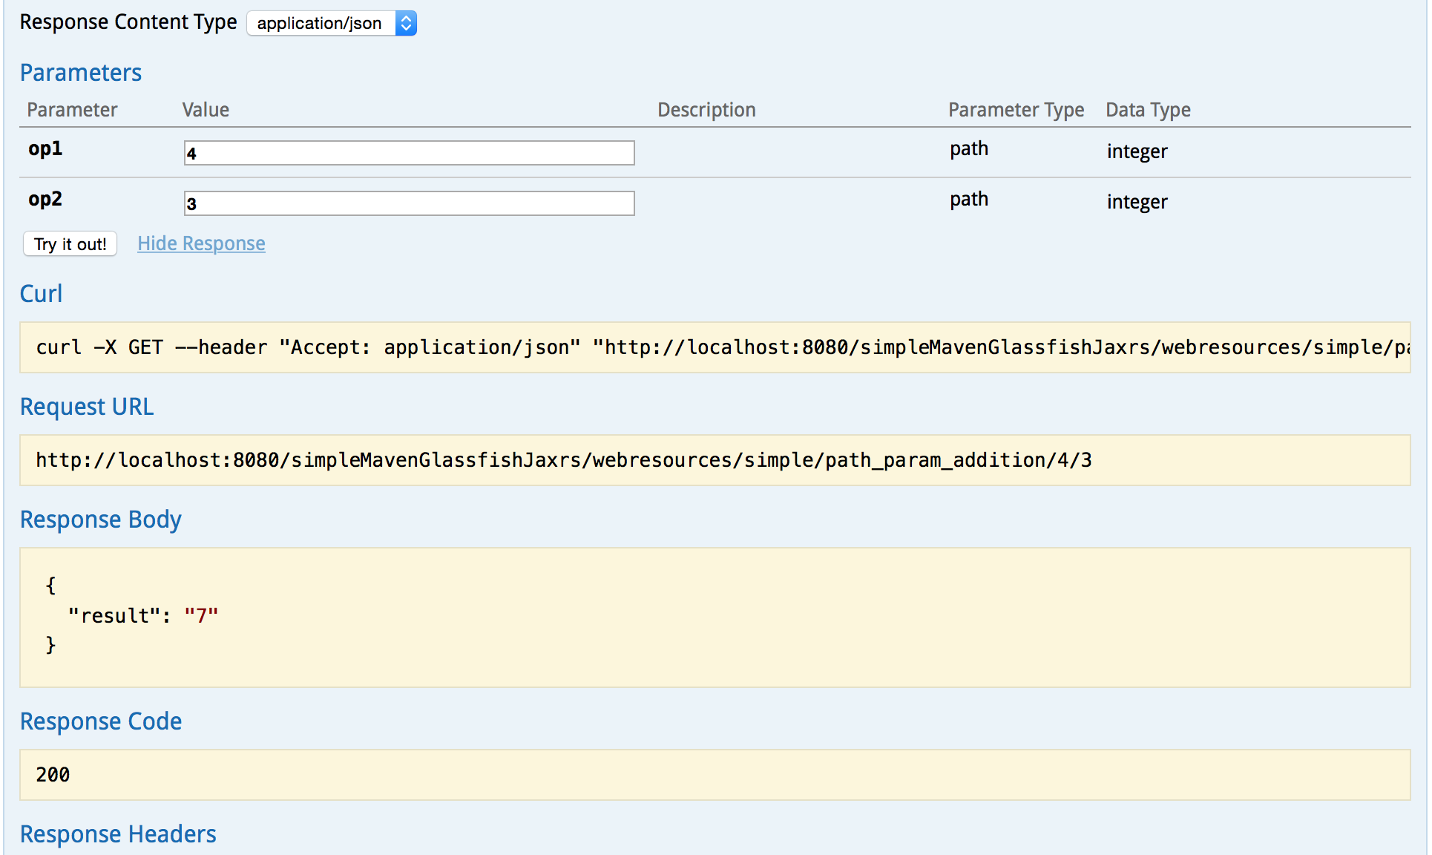Screen dimensions: 1432x855
Task: Click the path Parameter Type label for op2
Action: coord(968,199)
